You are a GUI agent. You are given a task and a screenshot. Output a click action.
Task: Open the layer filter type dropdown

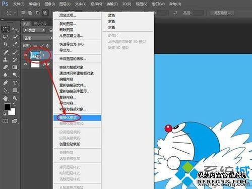(34, 30)
